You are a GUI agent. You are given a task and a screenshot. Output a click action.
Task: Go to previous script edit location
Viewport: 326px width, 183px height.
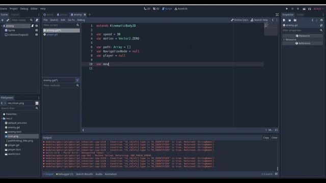coord(273,20)
